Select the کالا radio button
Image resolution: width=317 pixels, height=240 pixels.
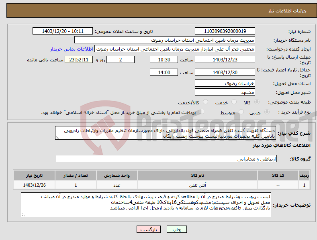(x=257, y=102)
